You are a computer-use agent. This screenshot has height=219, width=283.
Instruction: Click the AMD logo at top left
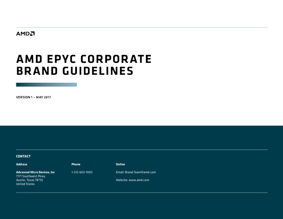pos(25,34)
